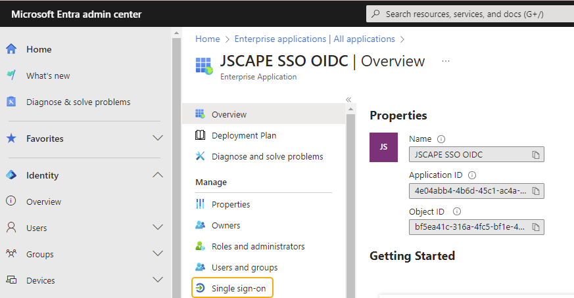Image resolution: width=574 pixels, height=298 pixels.
Task: Open the more options ellipsis by Overview title
Action: click(446, 61)
